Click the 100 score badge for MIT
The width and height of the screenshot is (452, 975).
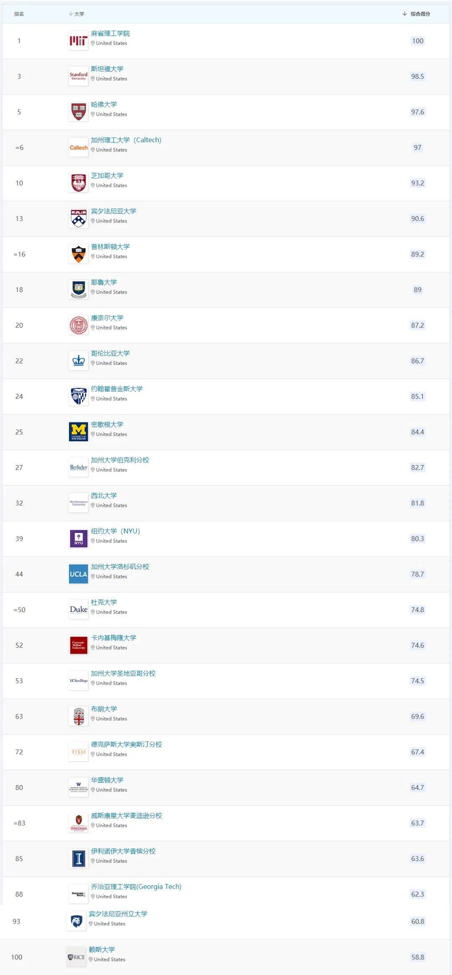(417, 41)
